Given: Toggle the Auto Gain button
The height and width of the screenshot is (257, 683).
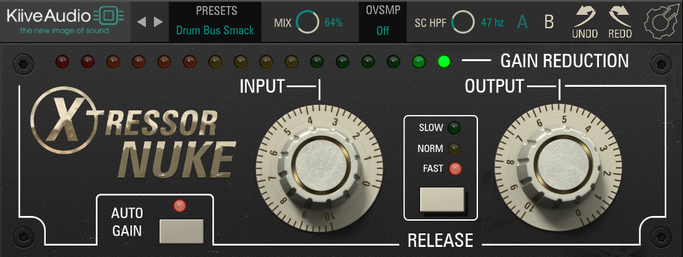Looking at the screenshot, I should pyautogui.click(x=182, y=231).
